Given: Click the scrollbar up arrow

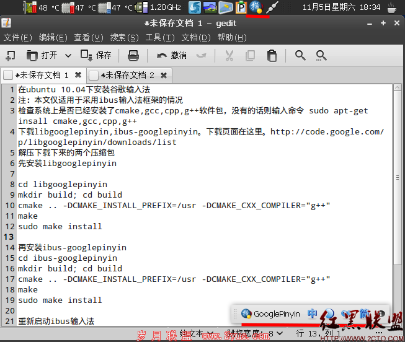Looking at the screenshot, I should (398, 88).
